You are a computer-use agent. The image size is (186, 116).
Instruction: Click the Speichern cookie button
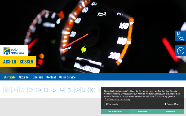(x=143, y=112)
